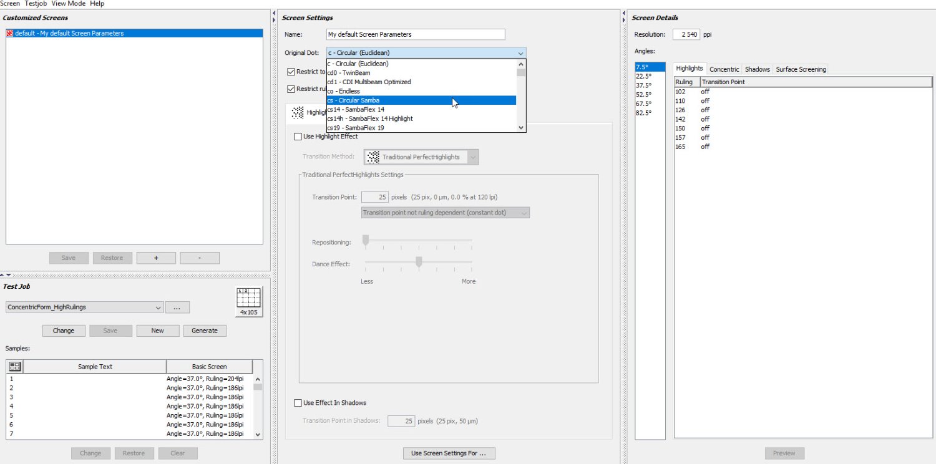
Task: Switch to Concentric tab in Screen Details
Action: [724, 69]
